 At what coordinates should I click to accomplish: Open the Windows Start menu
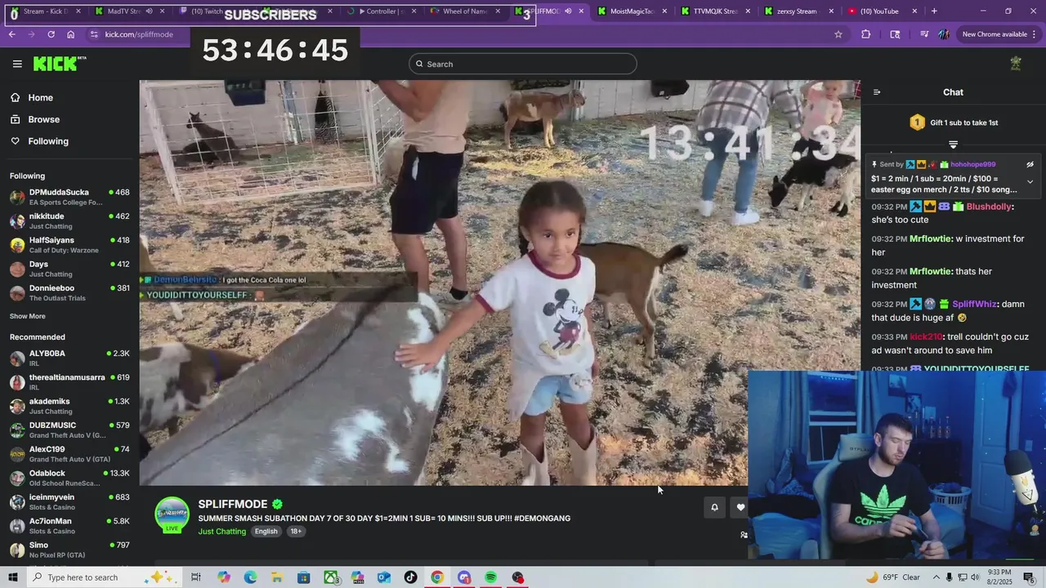pyautogui.click(x=12, y=577)
